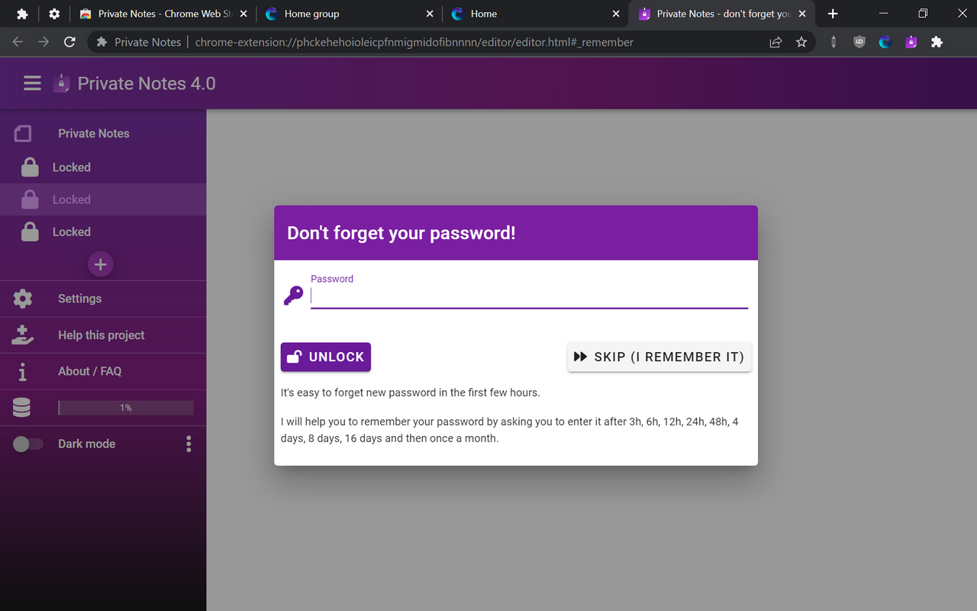Open the third Locked note in sidebar
Image resolution: width=977 pixels, height=611 pixels.
click(x=103, y=231)
